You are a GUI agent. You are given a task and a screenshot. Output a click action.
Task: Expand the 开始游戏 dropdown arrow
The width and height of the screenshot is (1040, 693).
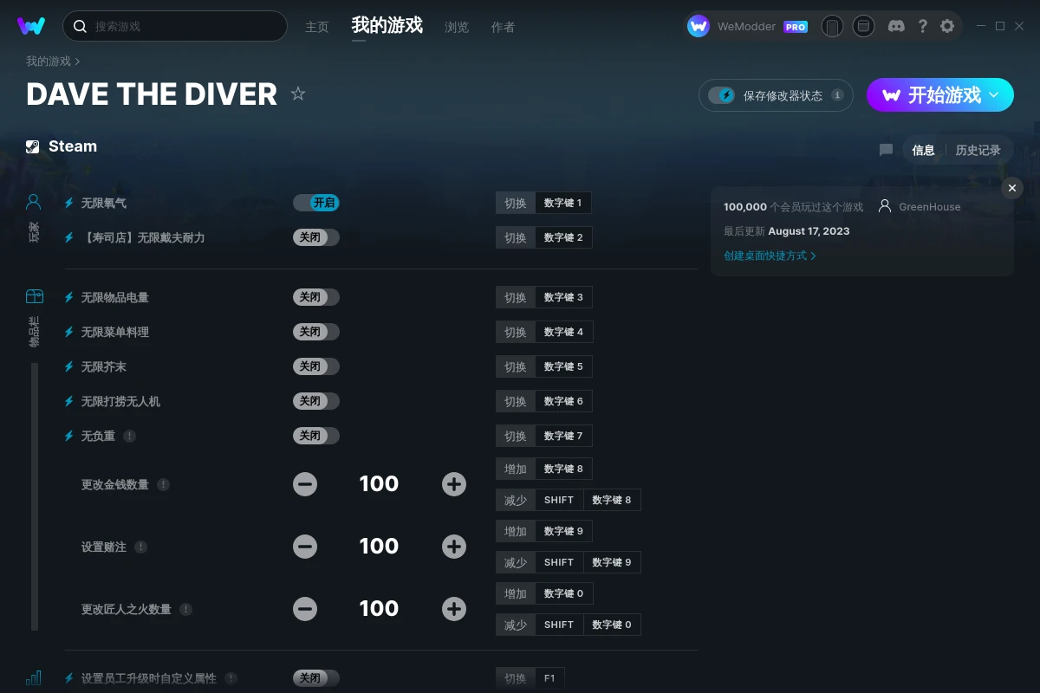click(995, 94)
